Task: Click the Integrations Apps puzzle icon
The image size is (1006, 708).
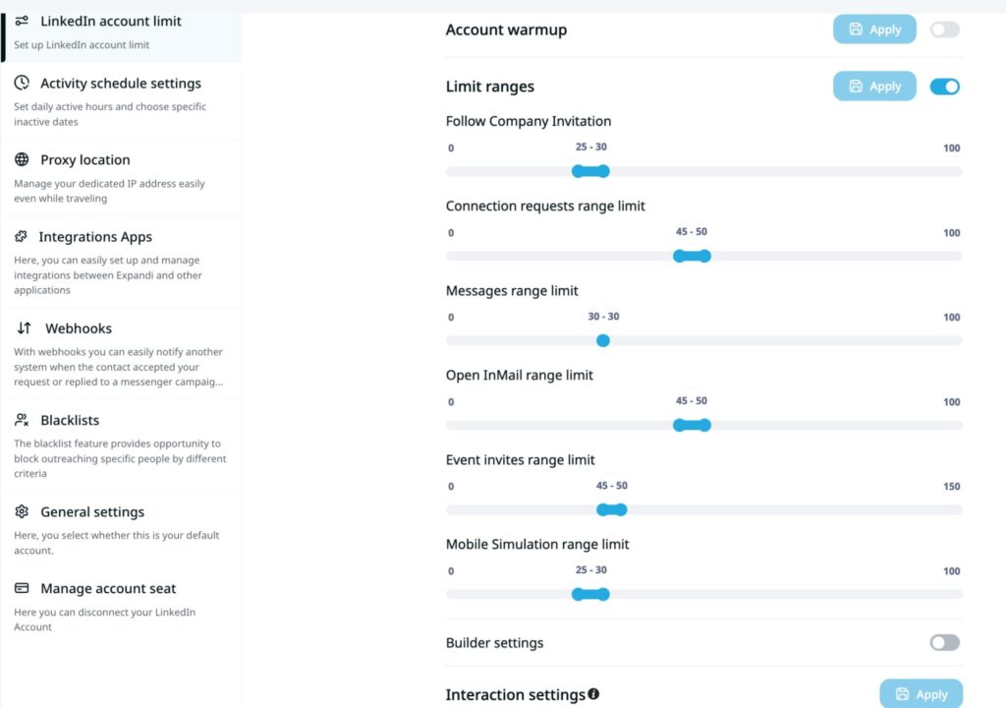Action: tap(21, 237)
